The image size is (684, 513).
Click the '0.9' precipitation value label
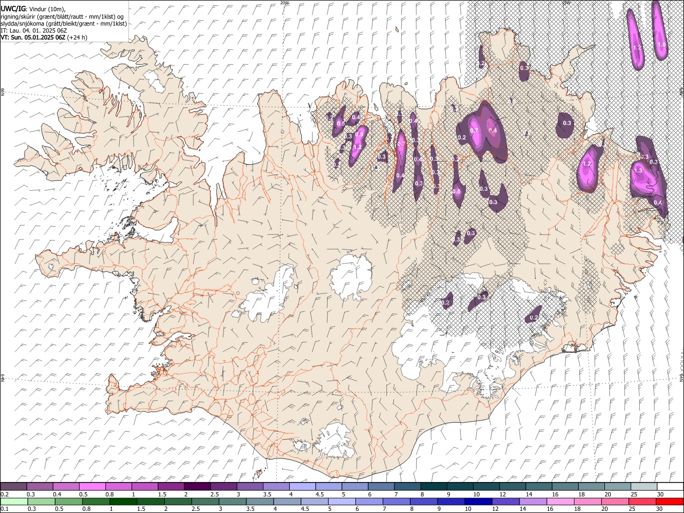coord(360,134)
